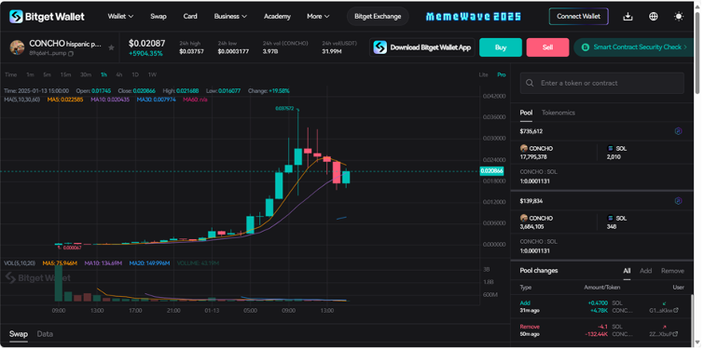Open the first pool's DEX icon
The image size is (704, 349).
pos(679,131)
